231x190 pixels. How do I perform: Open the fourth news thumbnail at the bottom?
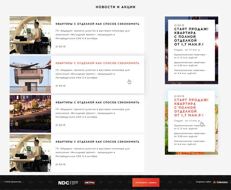pos(30,153)
